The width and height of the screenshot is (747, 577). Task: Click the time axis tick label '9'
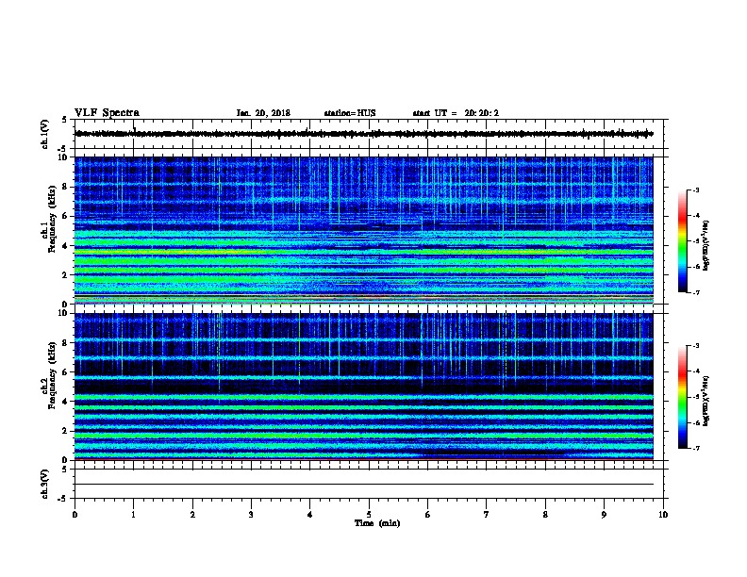pyautogui.click(x=604, y=515)
